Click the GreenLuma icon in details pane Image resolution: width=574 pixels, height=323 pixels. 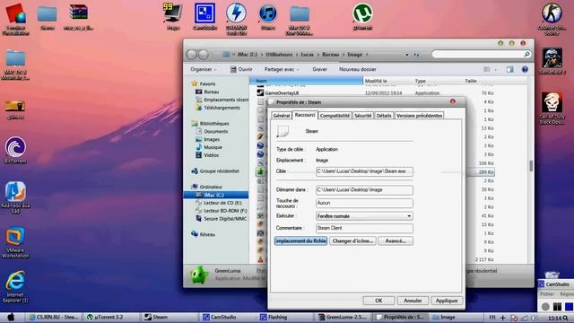click(x=199, y=275)
